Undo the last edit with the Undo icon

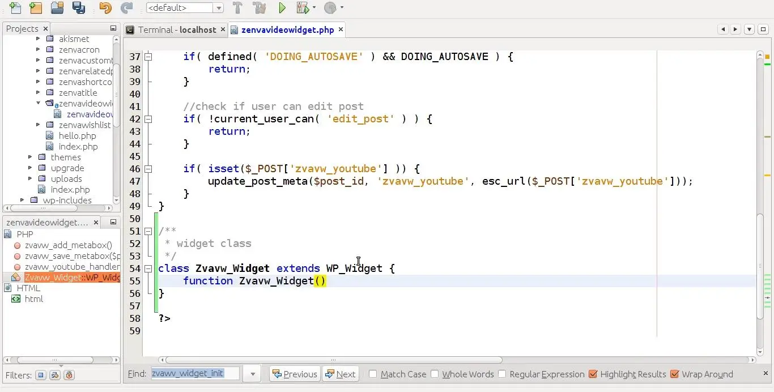pyautogui.click(x=105, y=8)
